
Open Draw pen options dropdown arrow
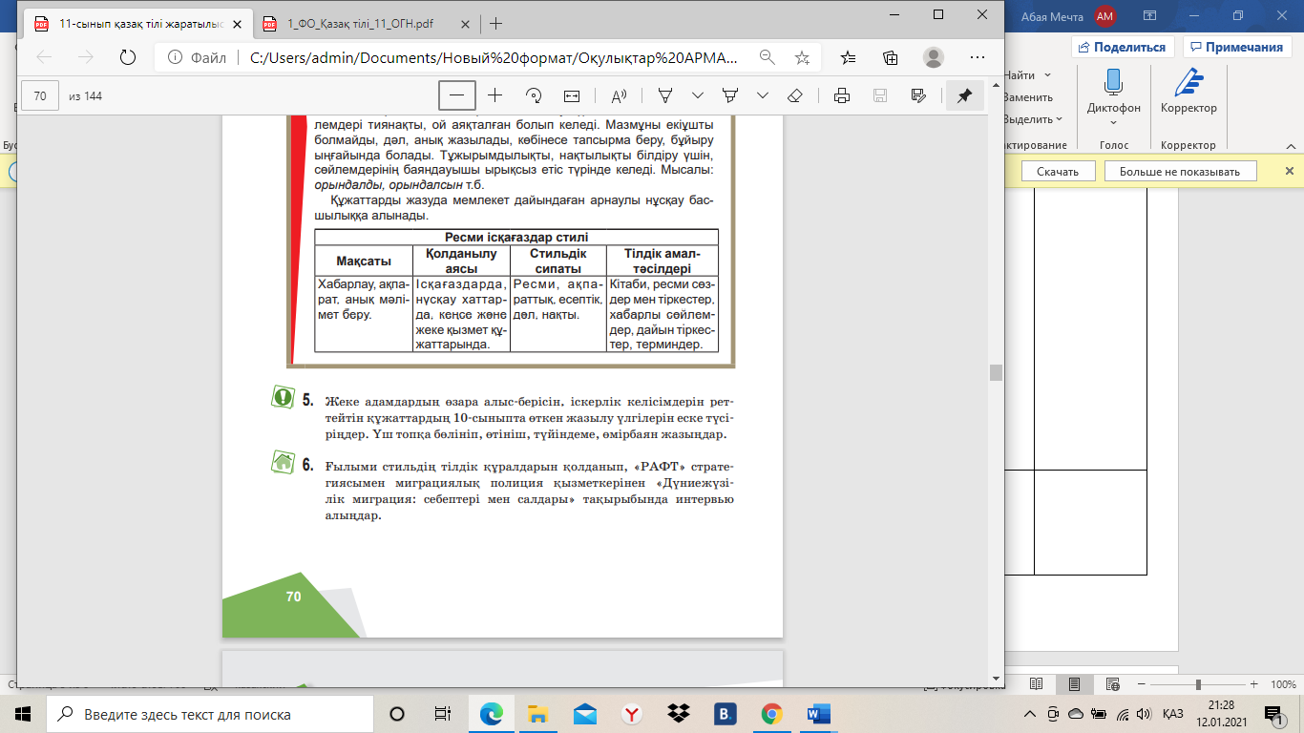pyautogui.click(x=698, y=95)
